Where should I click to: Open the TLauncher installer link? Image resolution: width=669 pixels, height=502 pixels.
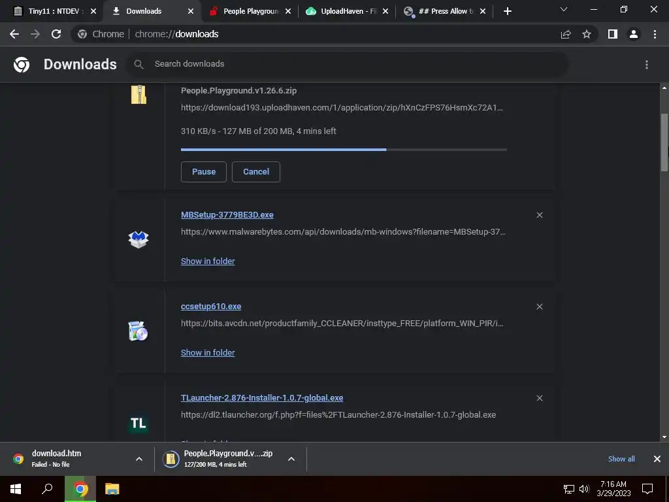pyautogui.click(x=262, y=398)
